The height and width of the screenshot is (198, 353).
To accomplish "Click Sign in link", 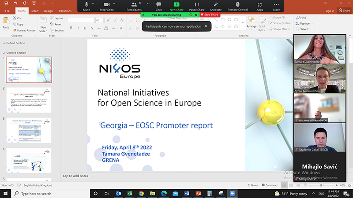I will pos(330,11).
